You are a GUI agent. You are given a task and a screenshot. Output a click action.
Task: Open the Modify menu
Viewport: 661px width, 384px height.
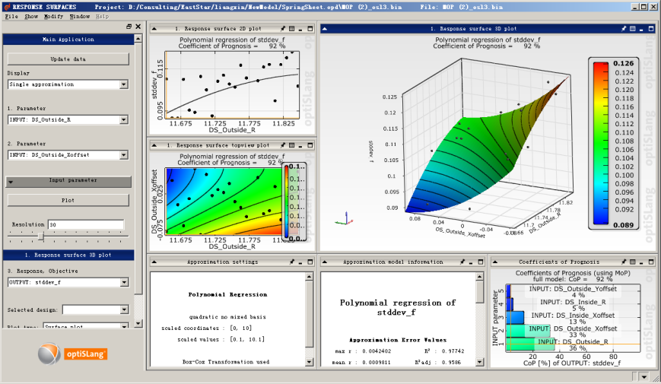pos(53,17)
